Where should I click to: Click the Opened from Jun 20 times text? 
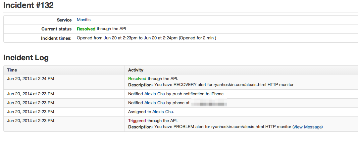146,38
